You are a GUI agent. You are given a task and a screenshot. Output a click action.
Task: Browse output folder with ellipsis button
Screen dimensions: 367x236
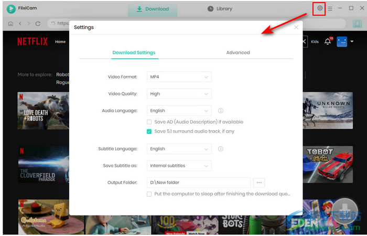259,183
